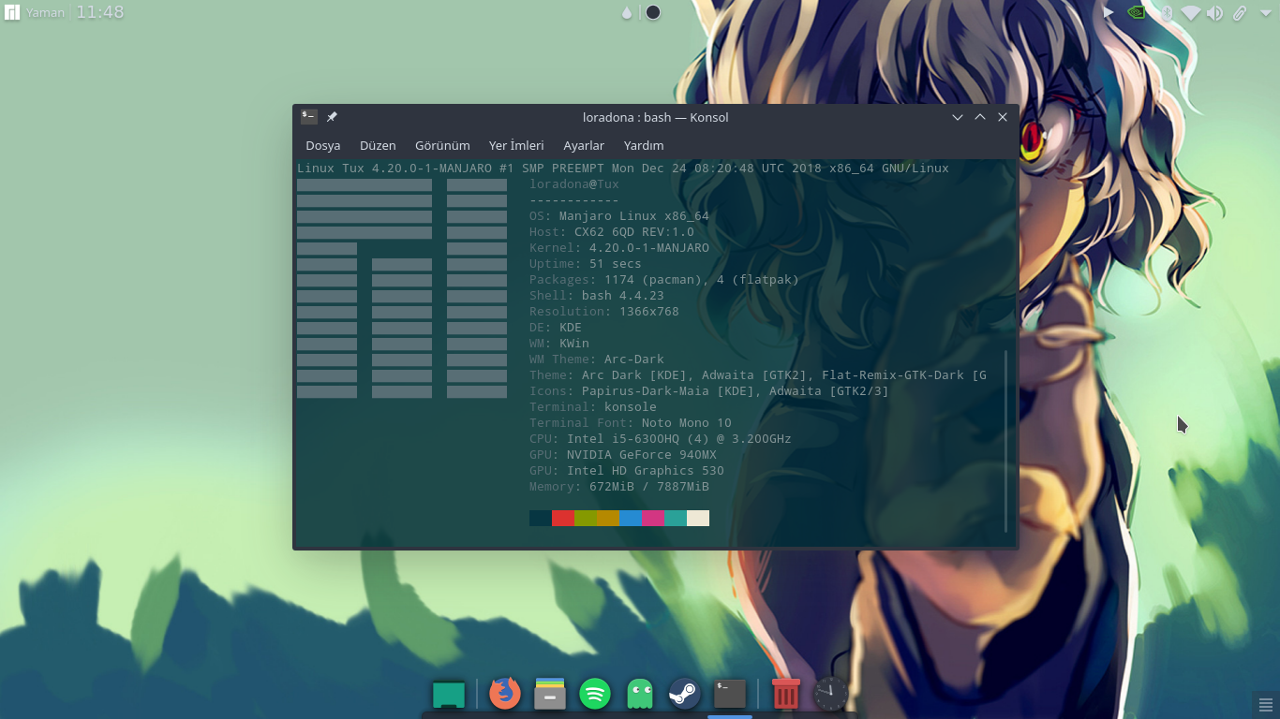Click the 'DE: KDE' line
The image size is (1280, 719).
click(556, 328)
